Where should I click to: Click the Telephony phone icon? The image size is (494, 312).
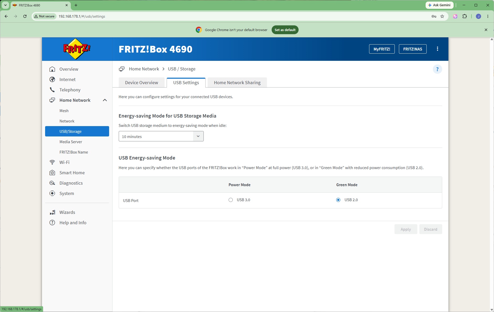(x=52, y=90)
